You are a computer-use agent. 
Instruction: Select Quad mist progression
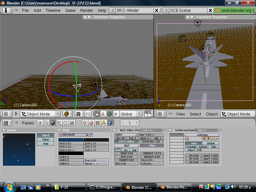(118, 150)
